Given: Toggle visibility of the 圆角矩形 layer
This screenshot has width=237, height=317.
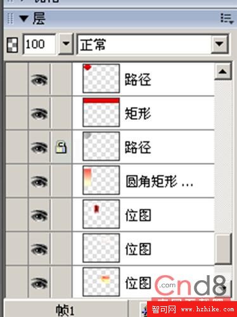Looking at the screenshot, I should click(x=39, y=182).
